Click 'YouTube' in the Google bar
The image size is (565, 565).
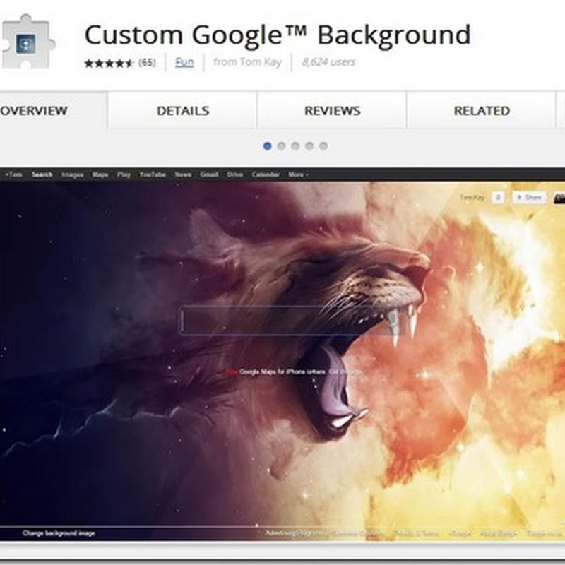[153, 174]
